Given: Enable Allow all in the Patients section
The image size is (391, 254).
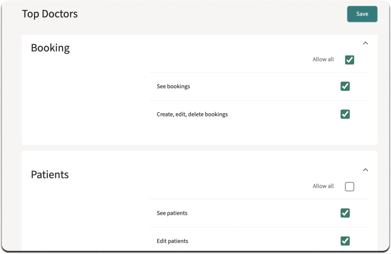Looking at the screenshot, I should 350,187.
